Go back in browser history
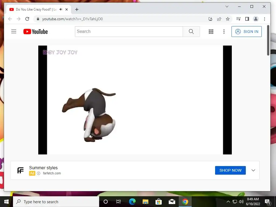 pos(10,19)
